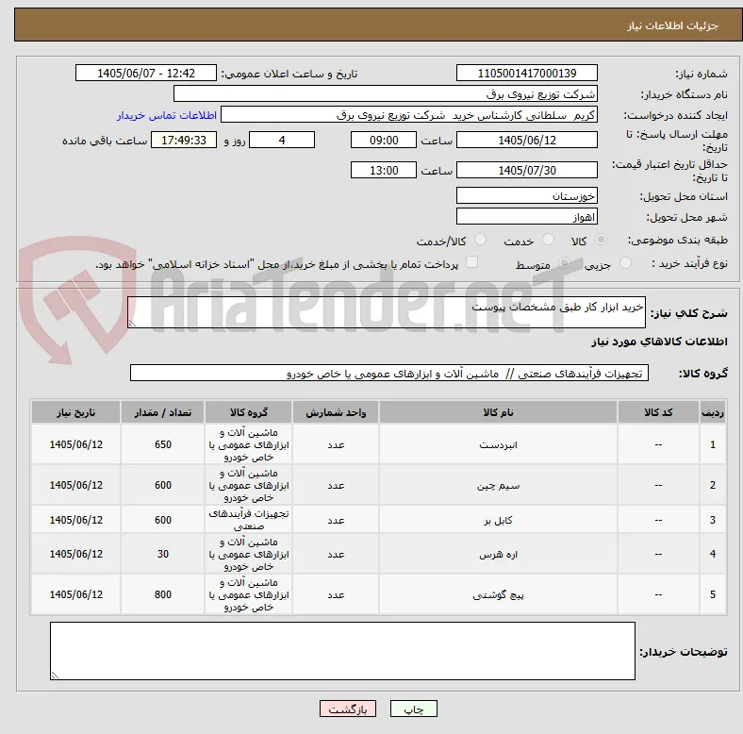The image size is (743, 734).
Task: Click the جزئیات اطلاعات نیاز page header
Action: tap(672, 25)
